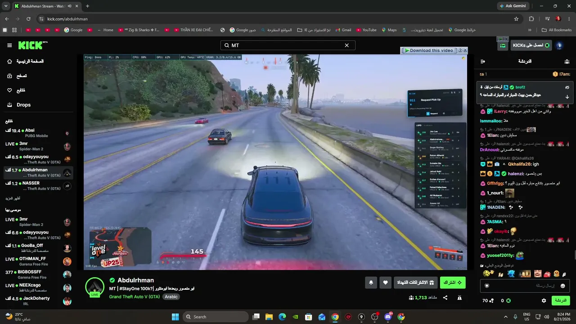The height and width of the screenshot is (324, 576).
Task: Click the green chat send button
Action: pos(561,300)
